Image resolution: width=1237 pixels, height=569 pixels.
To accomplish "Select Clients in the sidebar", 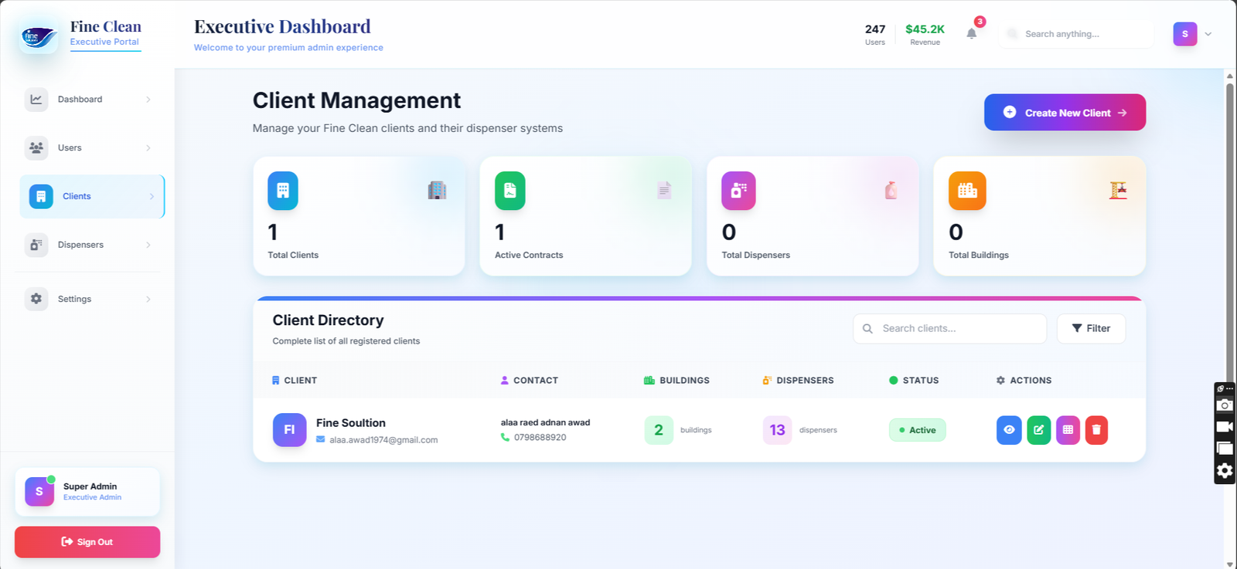I will (x=92, y=196).
